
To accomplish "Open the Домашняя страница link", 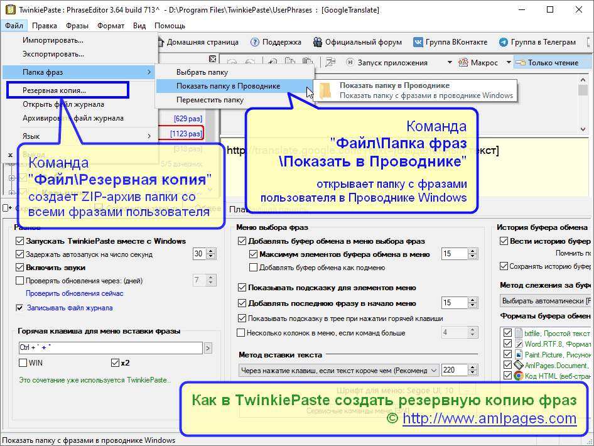I will (x=198, y=42).
